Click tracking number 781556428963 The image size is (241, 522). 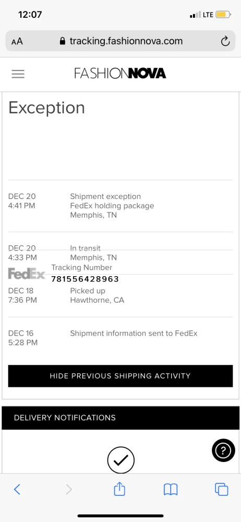tap(85, 279)
